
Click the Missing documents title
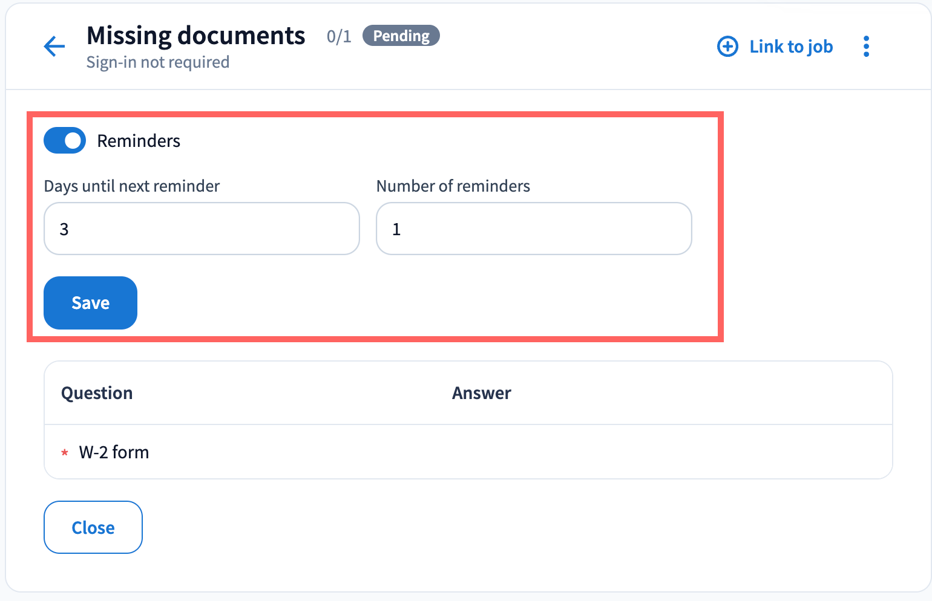195,36
